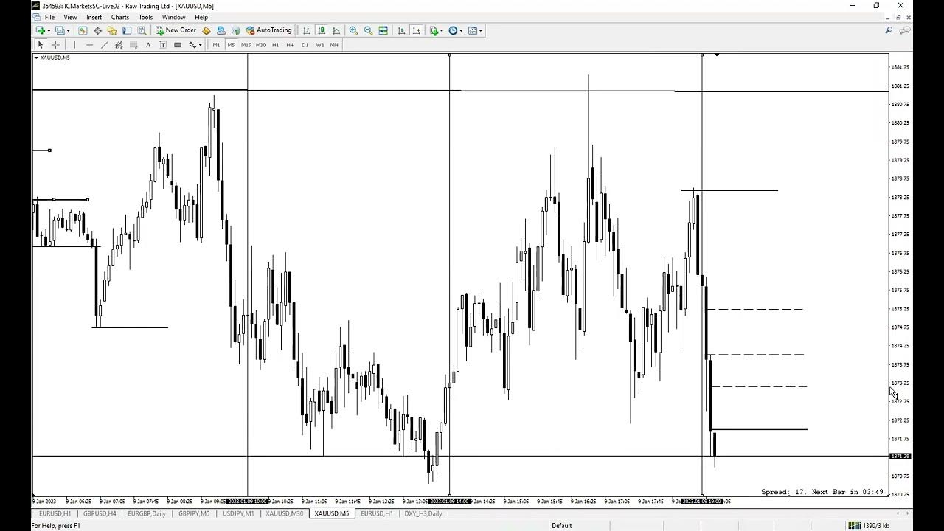This screenshot has height=531, width=944.
Task: Expand the periods dropdown arrow
Action: (461, 30)
